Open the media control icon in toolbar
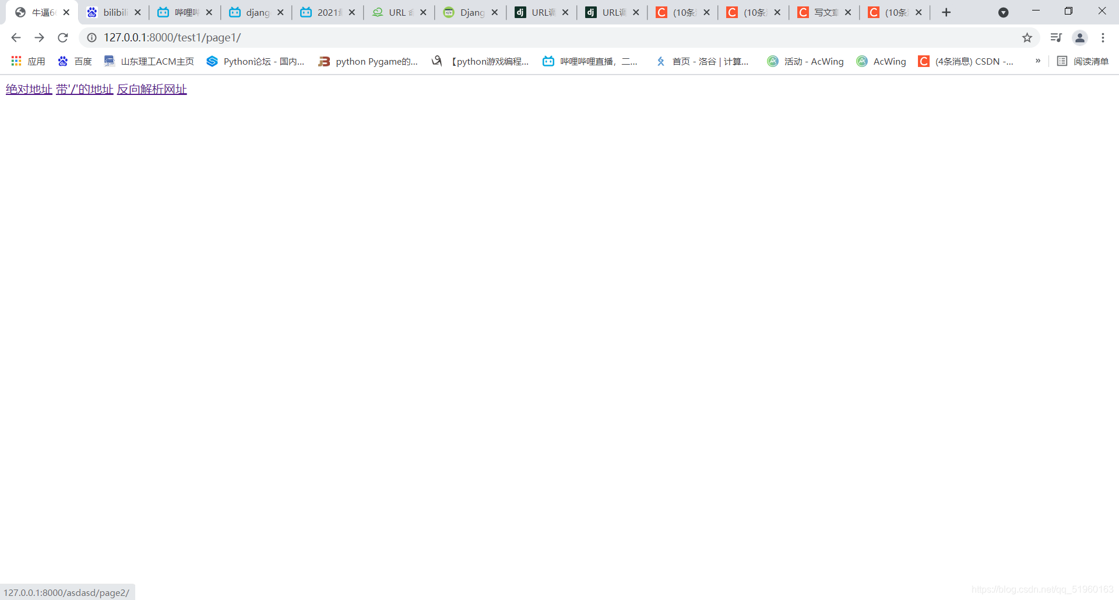Screen dimensions: 1119x600 click(1056, 38)
